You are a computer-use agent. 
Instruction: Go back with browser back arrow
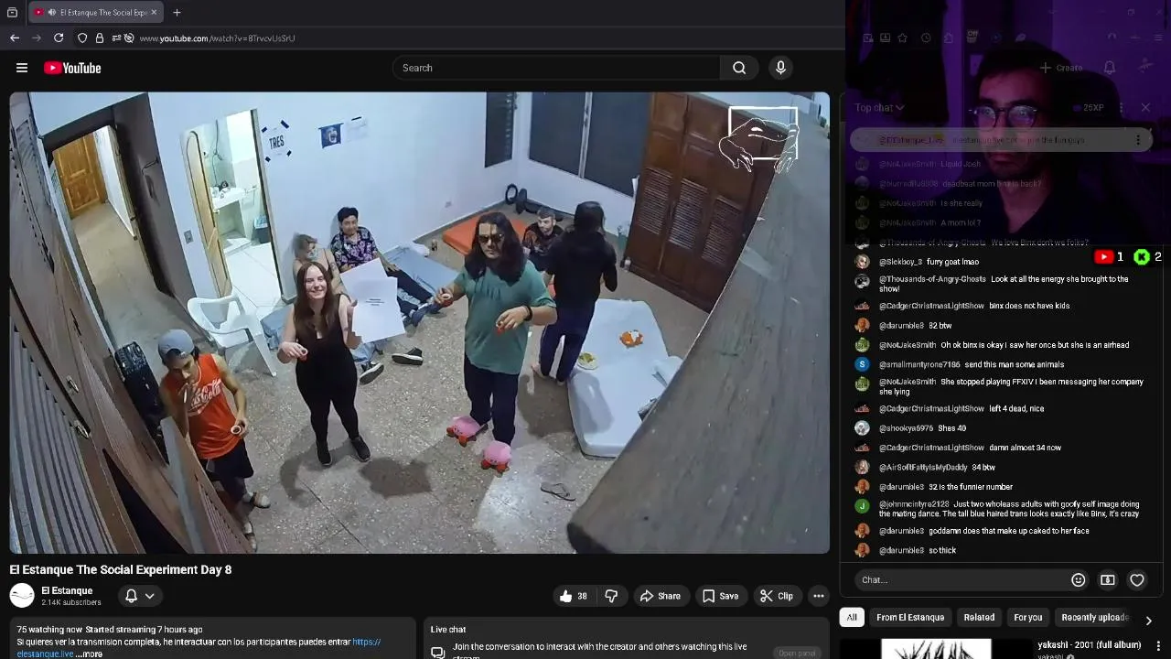tap(15, 38)
